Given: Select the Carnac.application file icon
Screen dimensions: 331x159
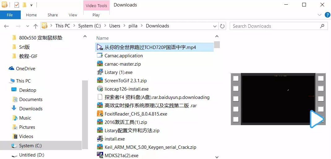Looking at the screenshot, I should pos(100,55).
